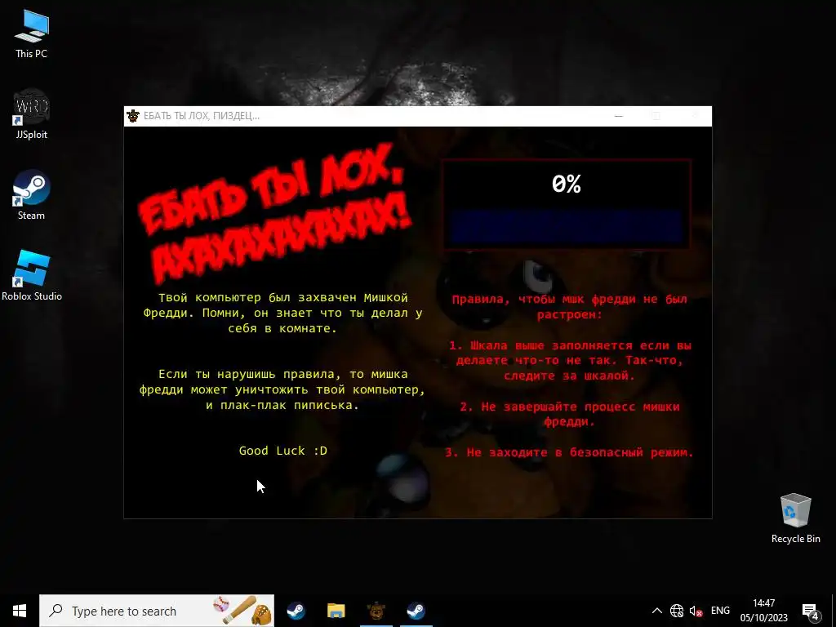The width and height of the screenshot is (836, 627).
Task: Click the 'Good Luck :D' text
Action: pyautogui.click(x=283, y=451)
